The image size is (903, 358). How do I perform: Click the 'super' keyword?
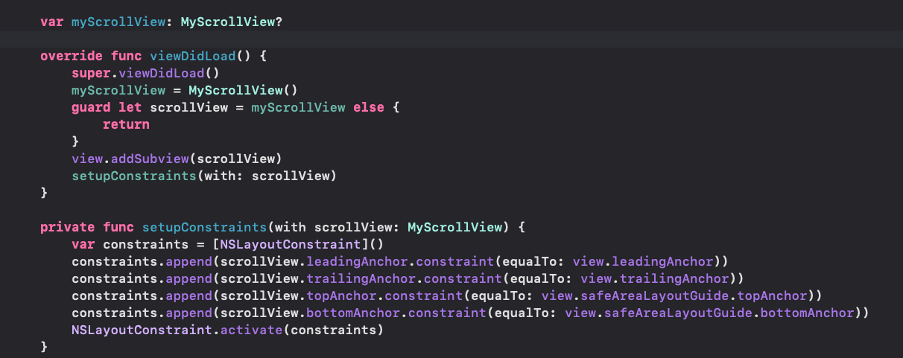92,74
